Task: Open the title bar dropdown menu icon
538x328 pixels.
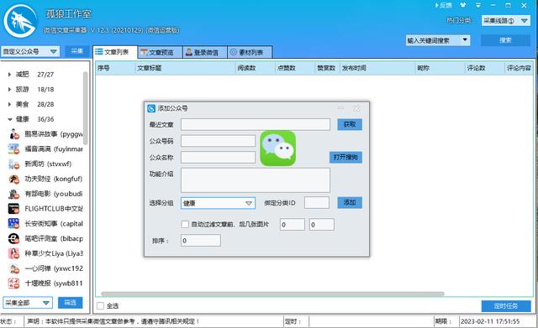Action: (x=478, y=5)
